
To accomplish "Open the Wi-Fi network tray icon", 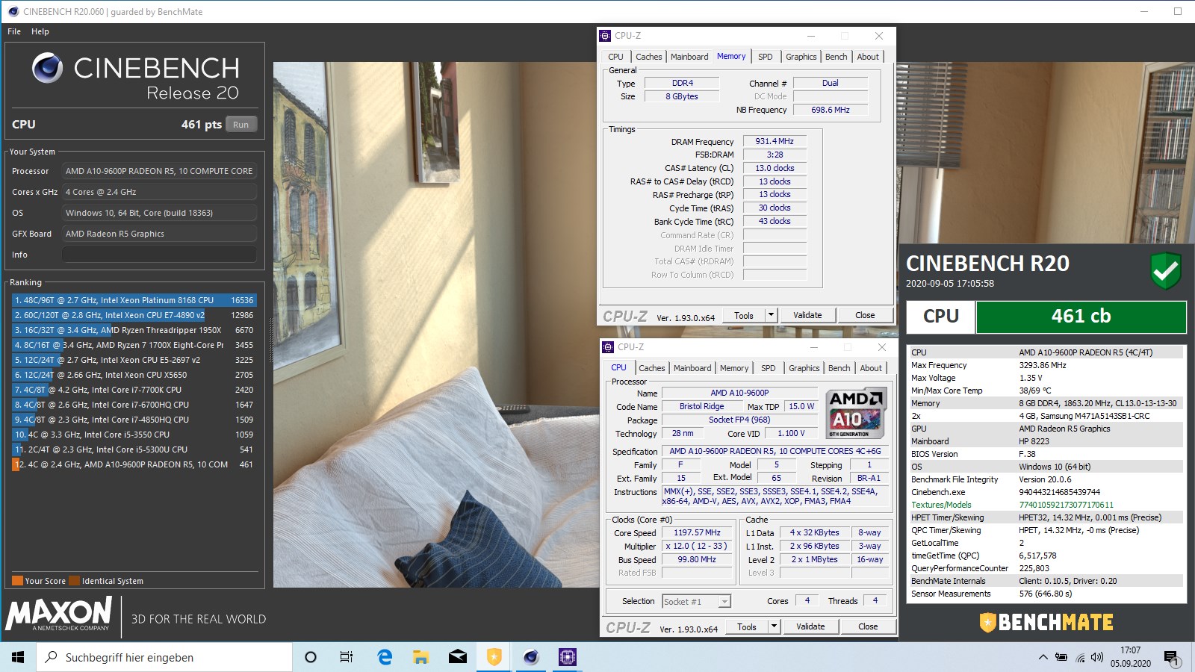I will point(1080,657).
